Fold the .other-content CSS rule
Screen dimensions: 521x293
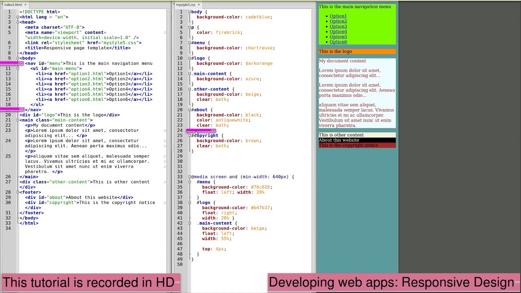(x=190, y=89)
